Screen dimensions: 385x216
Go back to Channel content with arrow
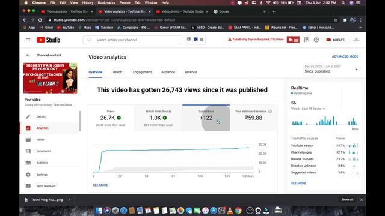(x=28, y=55)
